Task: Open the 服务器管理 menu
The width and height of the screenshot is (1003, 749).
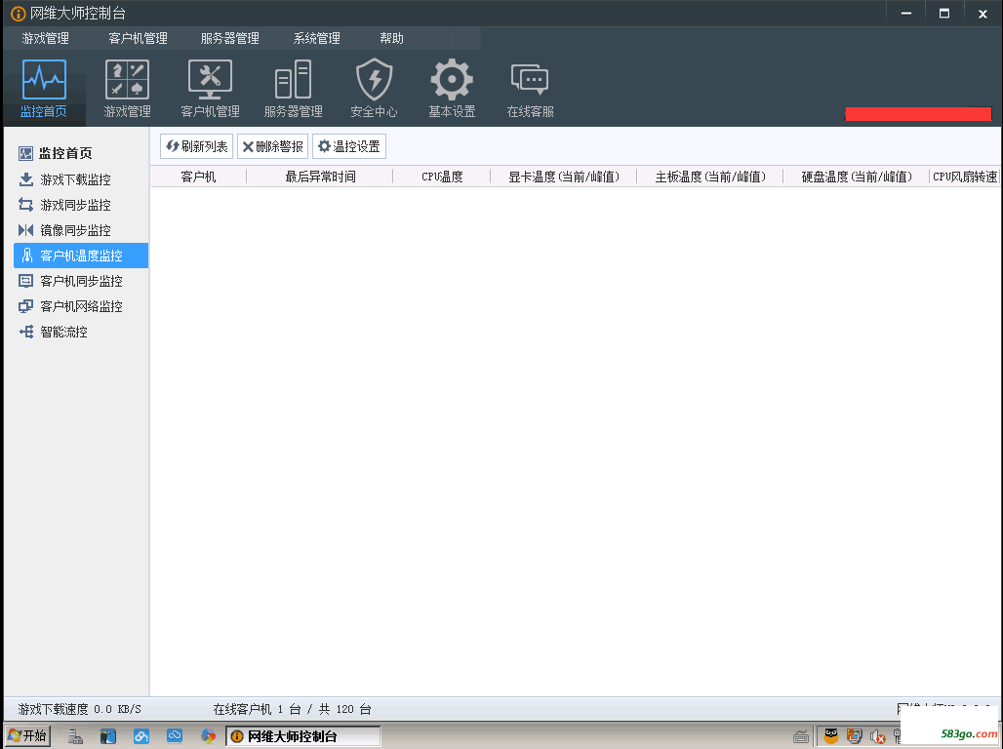Action: click(229, 38)
